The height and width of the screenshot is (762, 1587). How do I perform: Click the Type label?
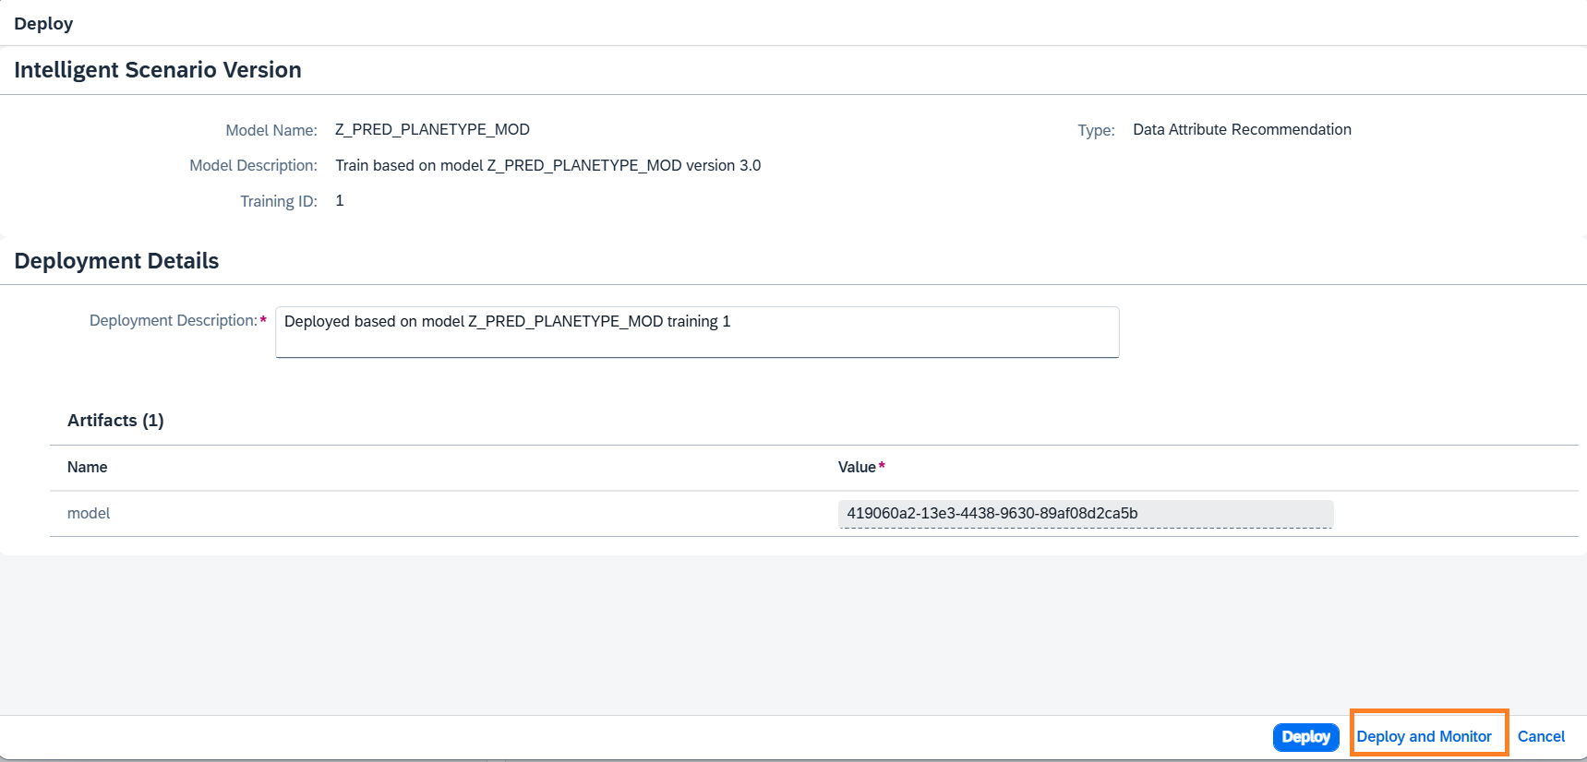coord(1096,130)
